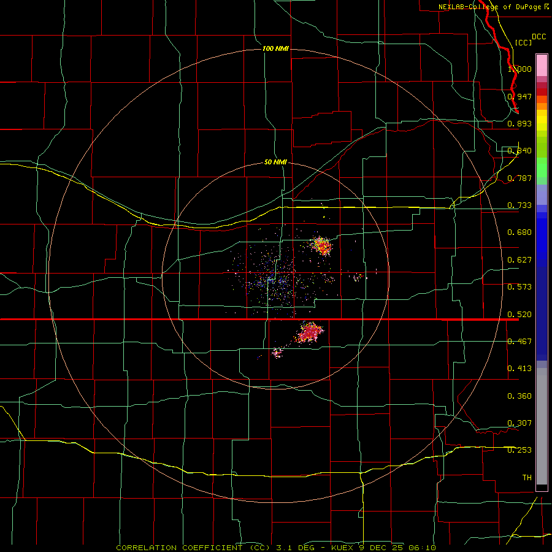Click the 0.680 legend value
This screenshot has width=552, height=552.
[519, 232]
